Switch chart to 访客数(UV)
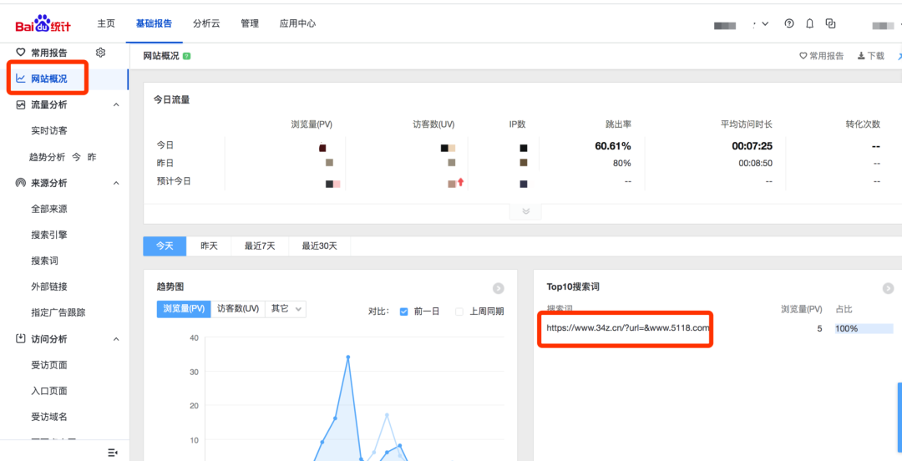902x461 pixels. pos(238,309)
